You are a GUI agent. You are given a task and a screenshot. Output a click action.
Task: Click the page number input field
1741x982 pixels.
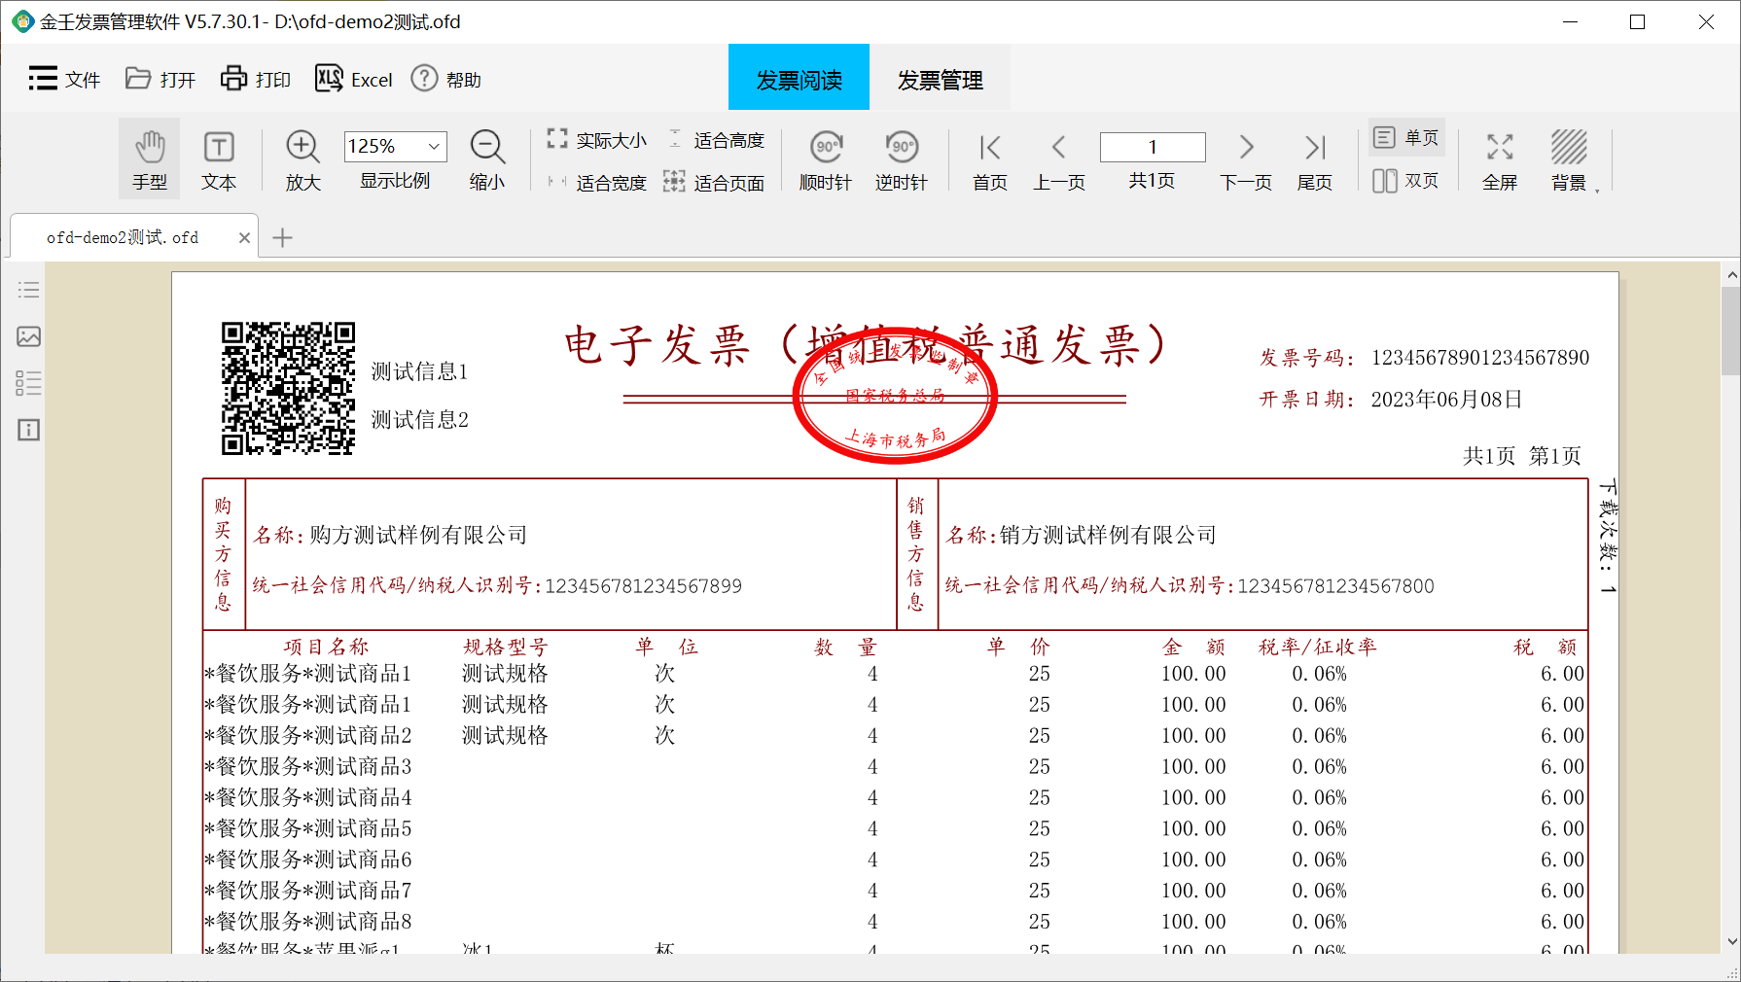1152,147
